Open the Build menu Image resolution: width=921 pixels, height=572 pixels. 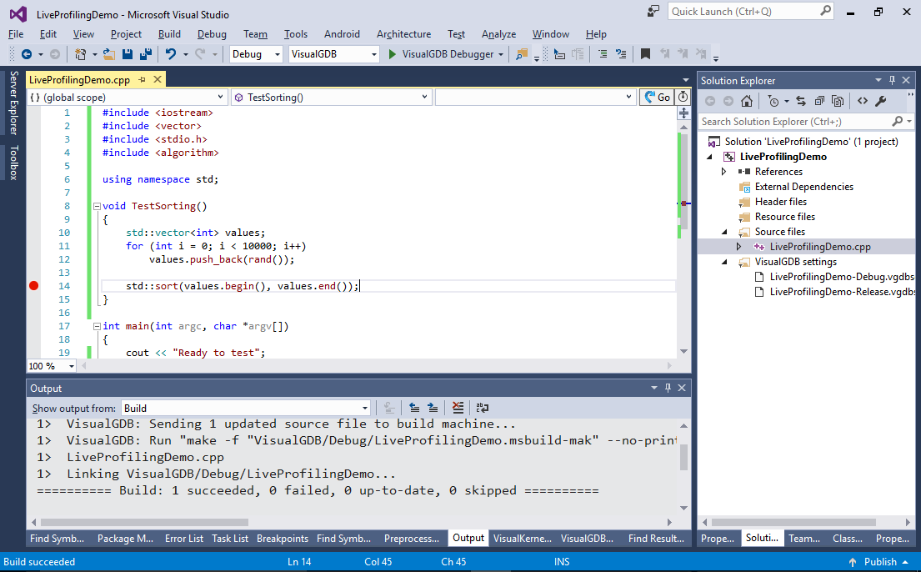(x=169, y=34)
